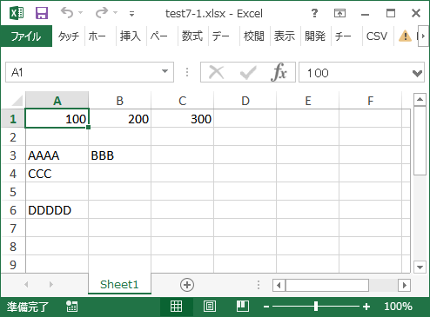Image resolution: width=430 pixels, height=317 pixels.
Task: Click the Redo arrow icon
Action: (102, 13)
